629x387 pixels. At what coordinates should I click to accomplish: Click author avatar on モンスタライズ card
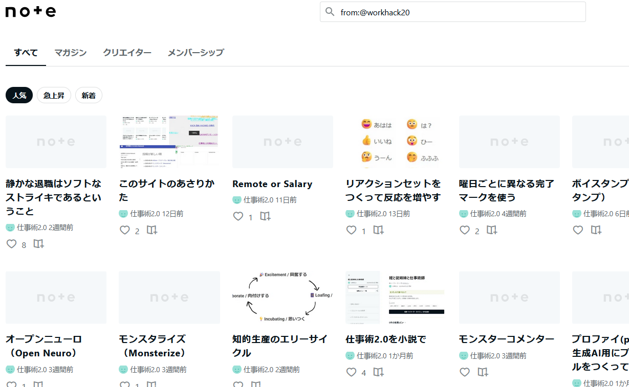[x=123, y=370]
